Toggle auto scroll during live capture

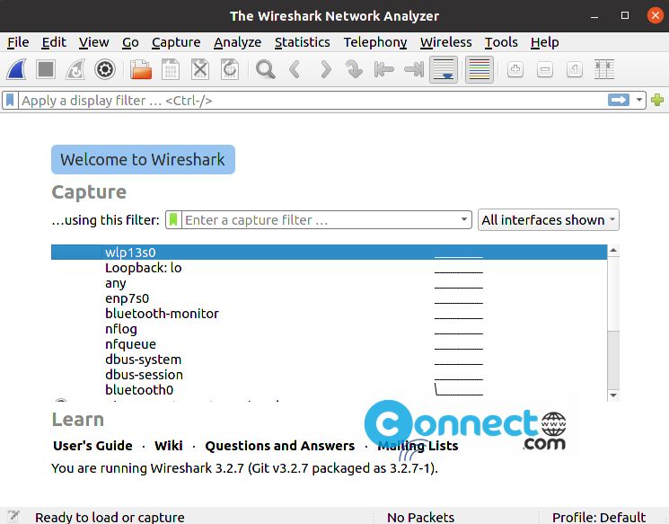tap(444, 69)
